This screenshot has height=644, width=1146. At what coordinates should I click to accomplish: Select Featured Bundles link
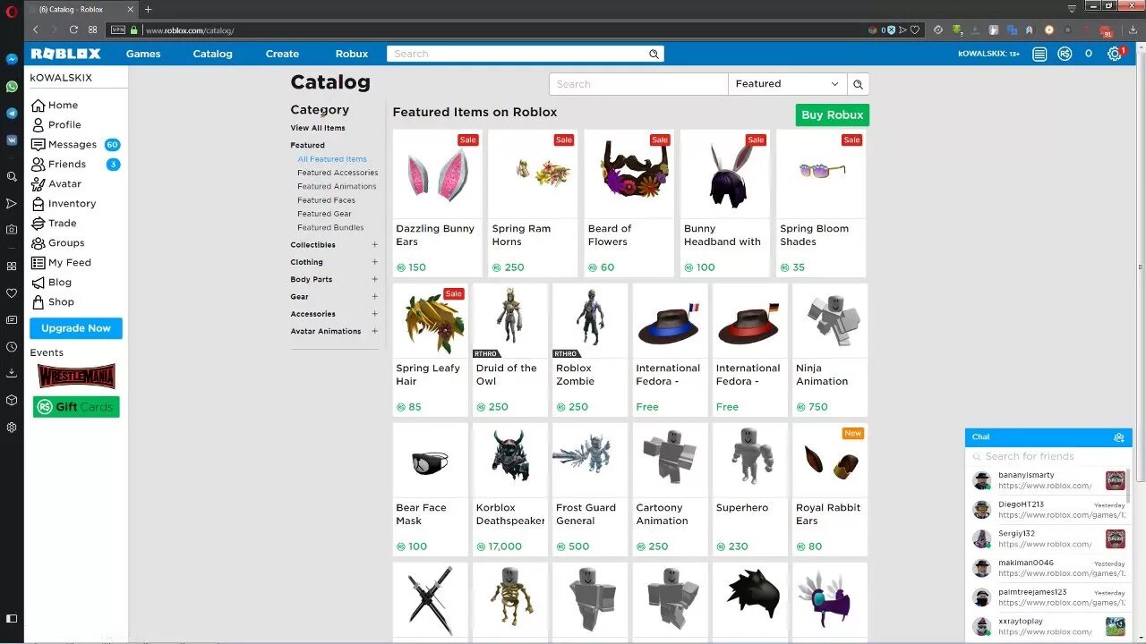[330, 227]
